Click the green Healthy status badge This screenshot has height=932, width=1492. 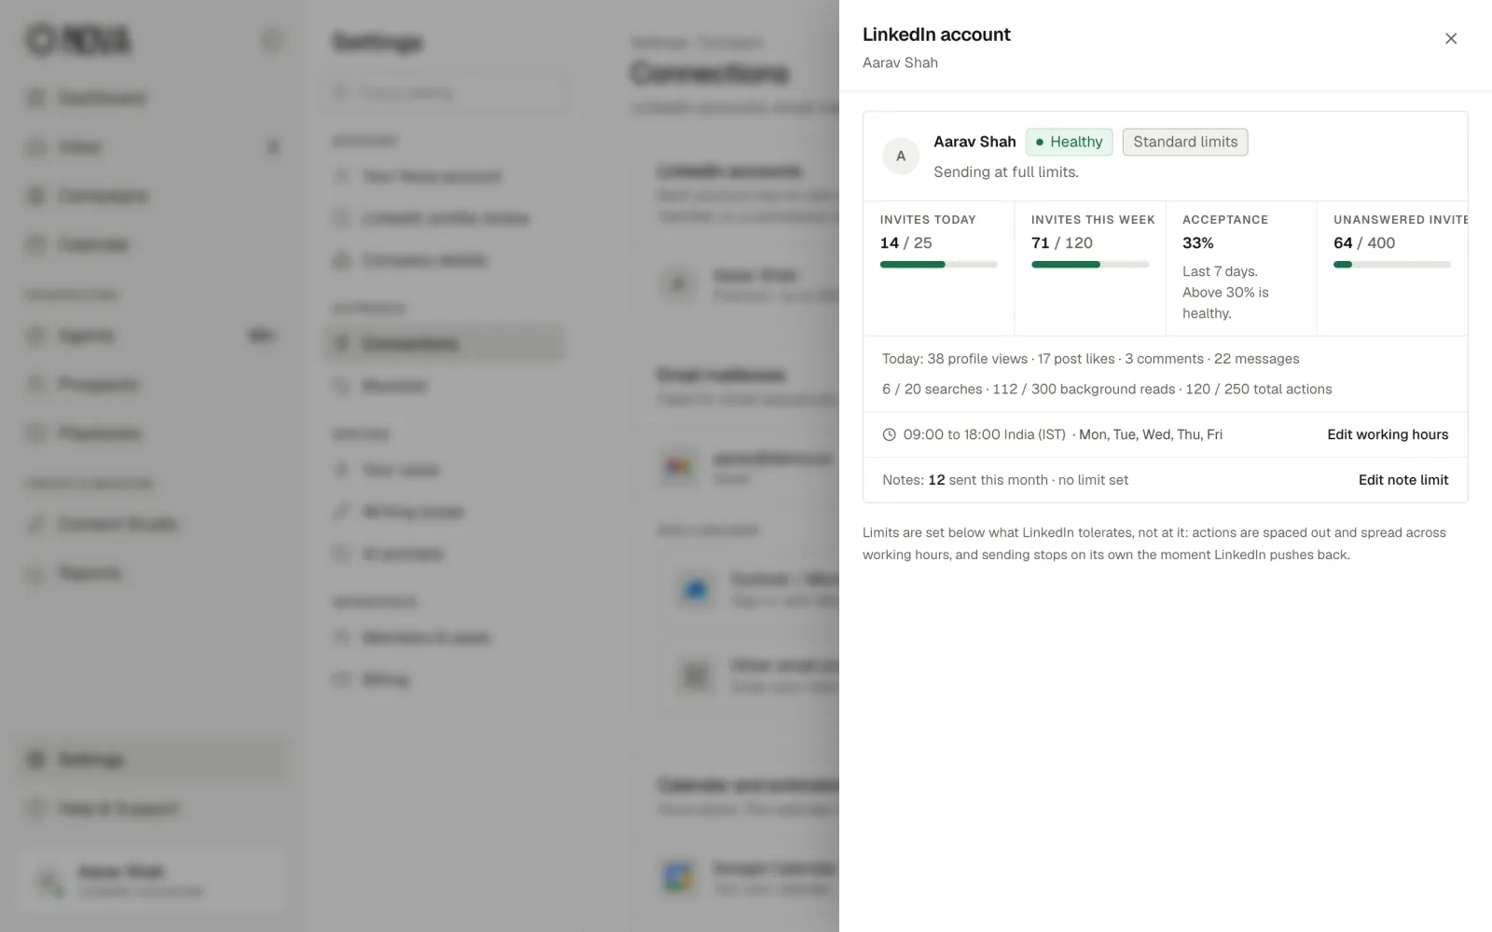tap(1069, 142)
